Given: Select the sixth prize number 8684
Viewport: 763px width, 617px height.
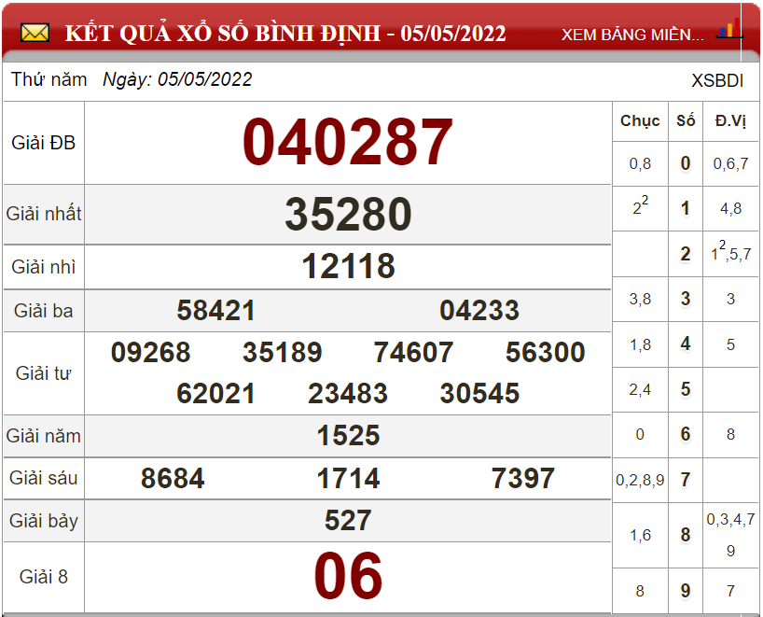Looking at the screenshot, I should (x=173, y=479).
